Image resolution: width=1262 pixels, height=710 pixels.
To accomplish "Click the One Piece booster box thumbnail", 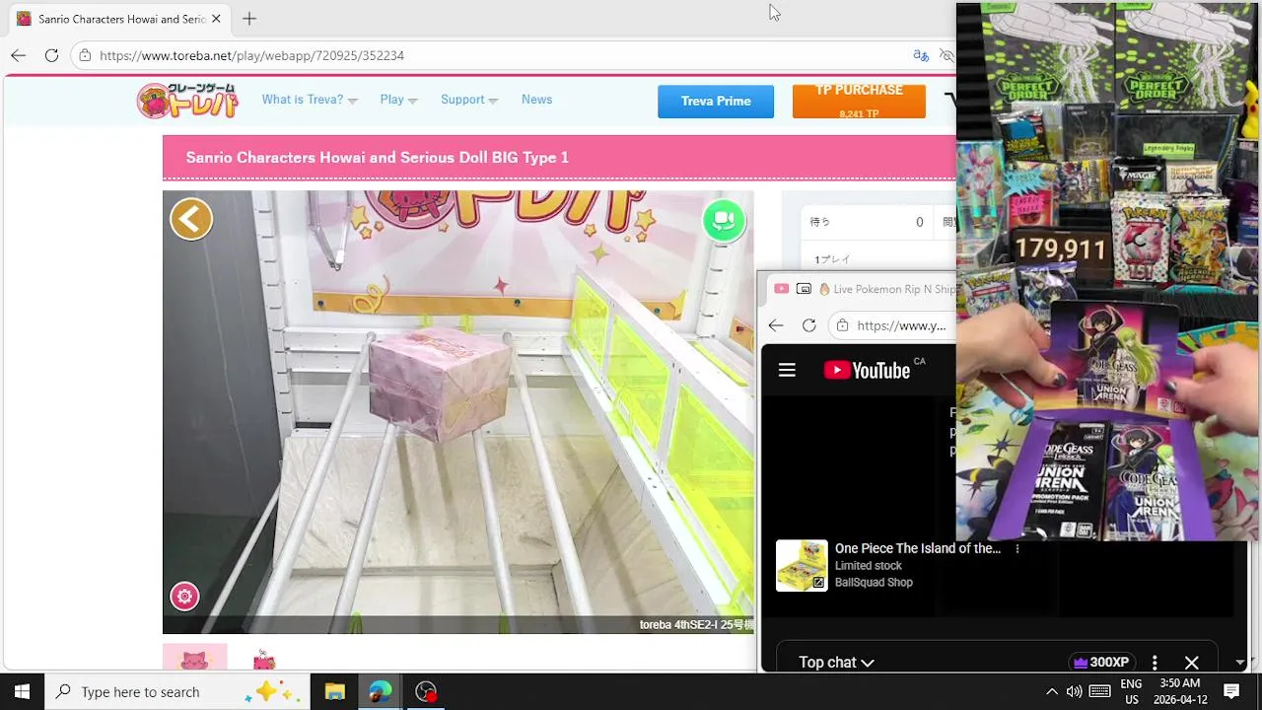I will pyautogui.click(x=802, y=565).
